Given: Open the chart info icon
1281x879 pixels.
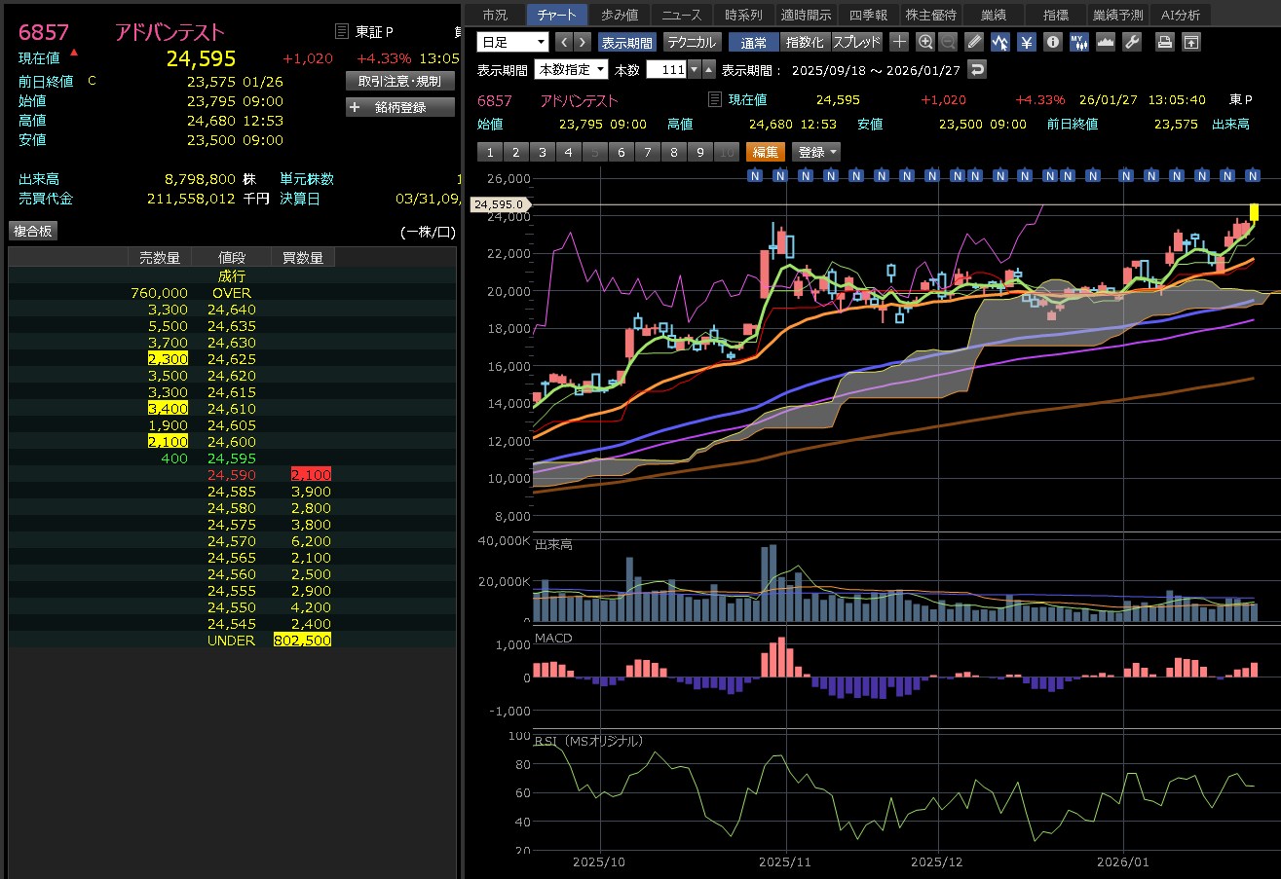Looking at the screenshot, I should [x=1052, y=42].
